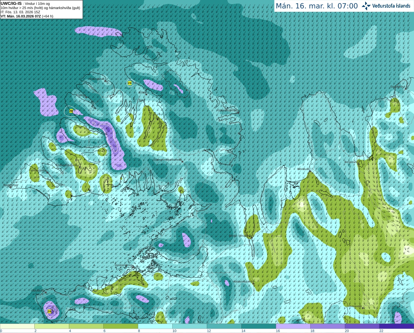Select the Steingrímsfjarðarheiði station label
The image size is (414, 333).
click(x=167, y=160)
